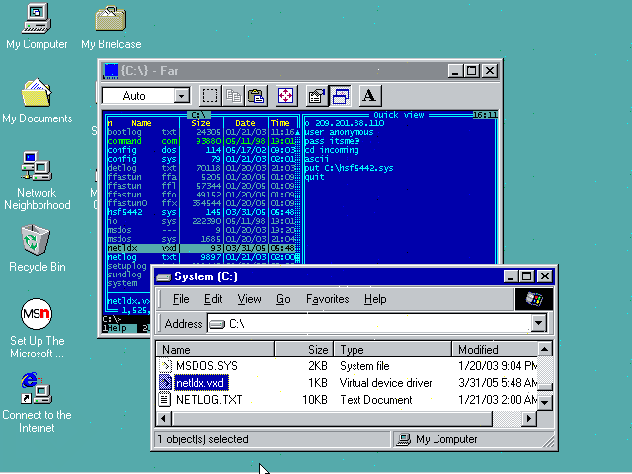This screenshot has width=632, height=474.
Task: Click Far panel Name column heading
Action: click(141, 123)
